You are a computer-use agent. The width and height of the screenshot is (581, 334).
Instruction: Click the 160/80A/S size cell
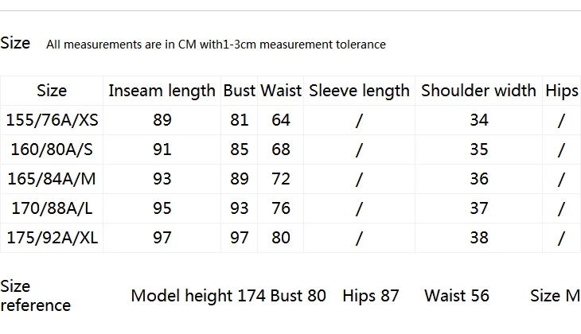tap(52, 150)
